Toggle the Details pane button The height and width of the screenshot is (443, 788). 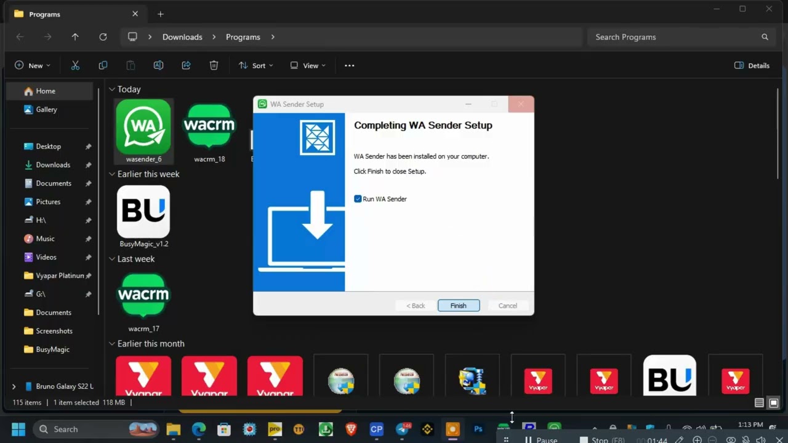[752, 65]
